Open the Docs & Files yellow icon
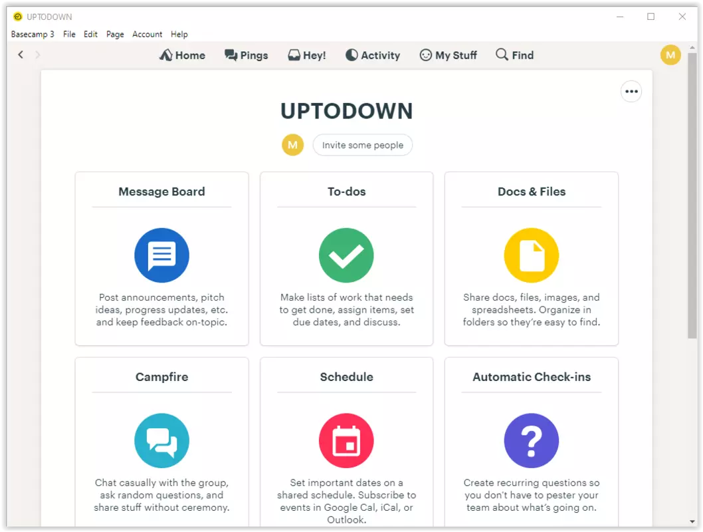Image resolution: width=703 pixels, height=532 pixels. 532,255
